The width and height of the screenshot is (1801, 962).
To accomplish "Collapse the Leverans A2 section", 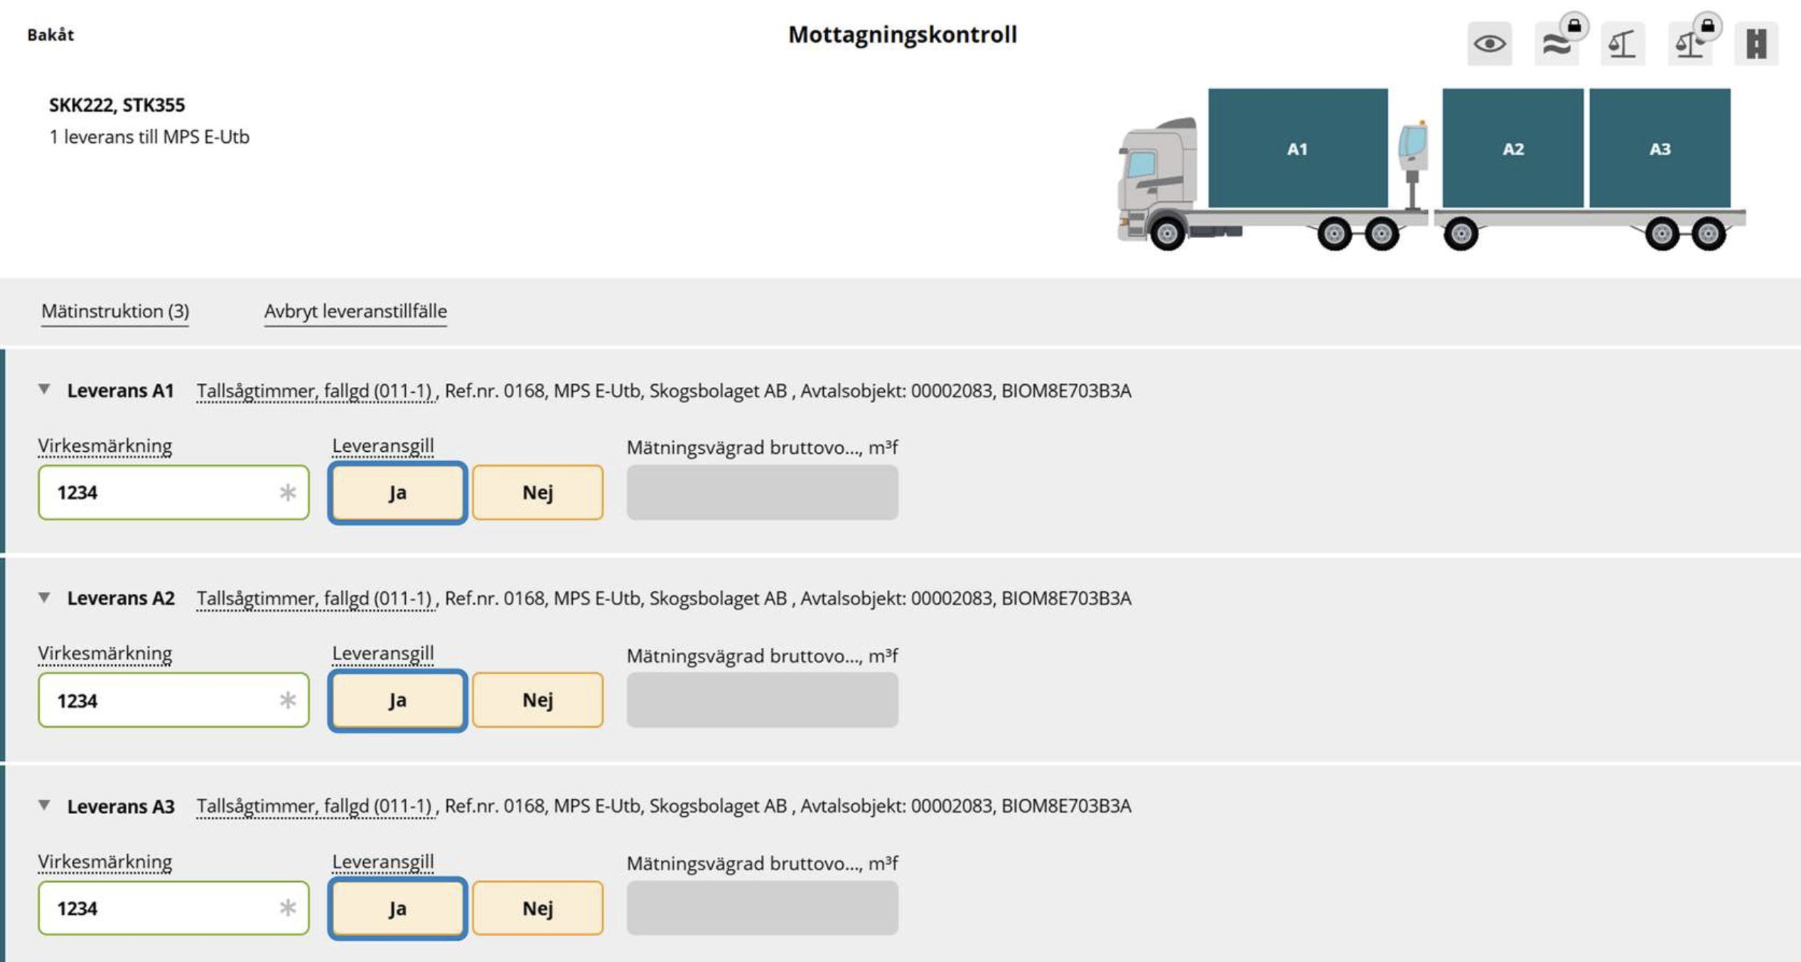I will point(44,598).
